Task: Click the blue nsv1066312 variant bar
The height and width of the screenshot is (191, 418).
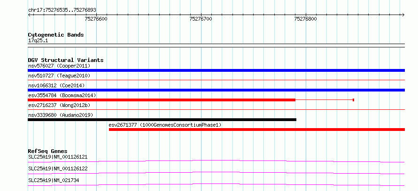Action: [216, 90]
